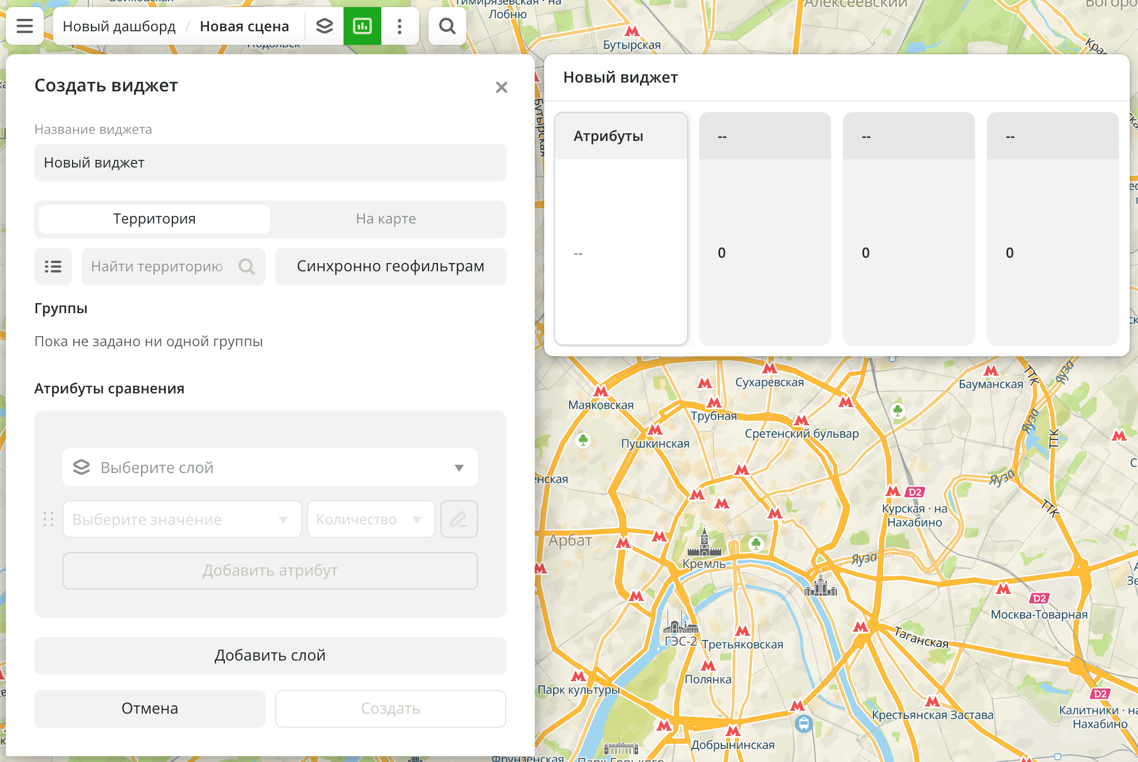
Task: Click the Арбат district label
Action: (570, 540)
